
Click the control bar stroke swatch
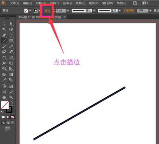click(x=36, y=11)
